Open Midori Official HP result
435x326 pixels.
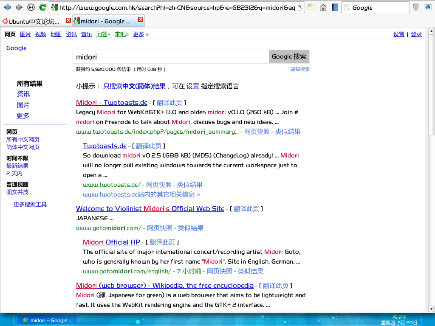coord(111,242)
